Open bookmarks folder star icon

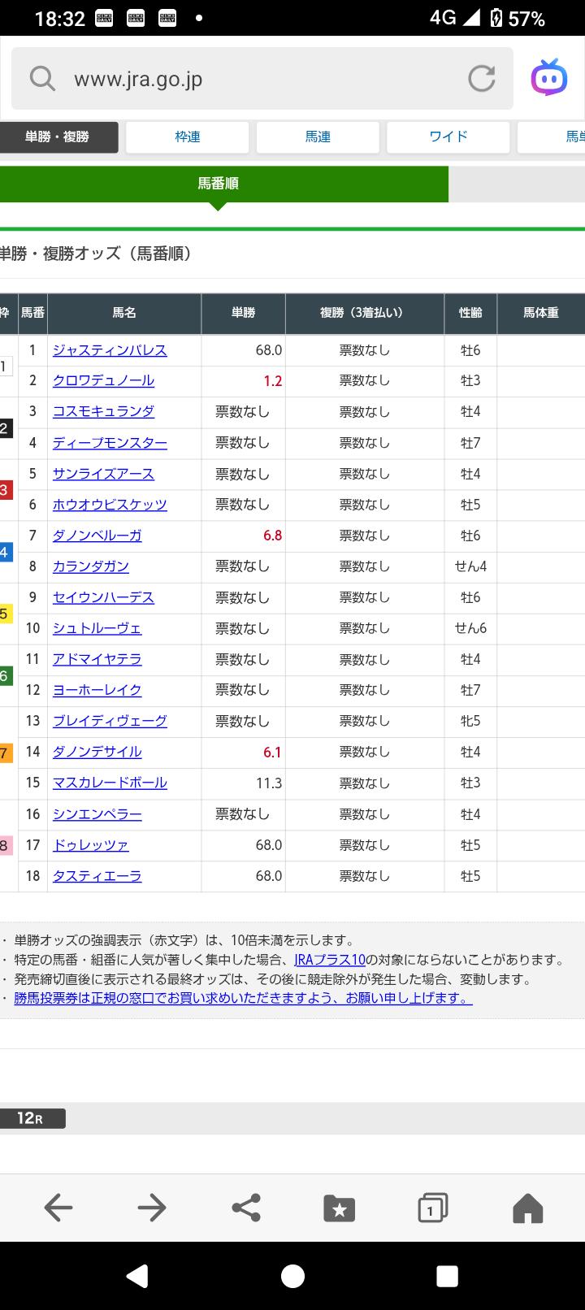[340, 1208]
